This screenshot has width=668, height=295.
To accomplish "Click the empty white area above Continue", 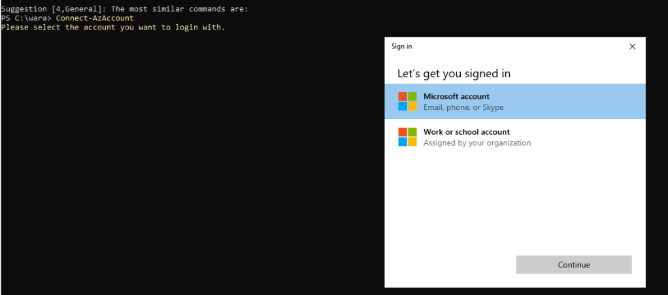I will [514, 203].
